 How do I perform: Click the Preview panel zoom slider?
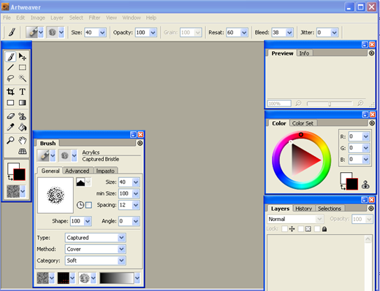tap(330, 104)
